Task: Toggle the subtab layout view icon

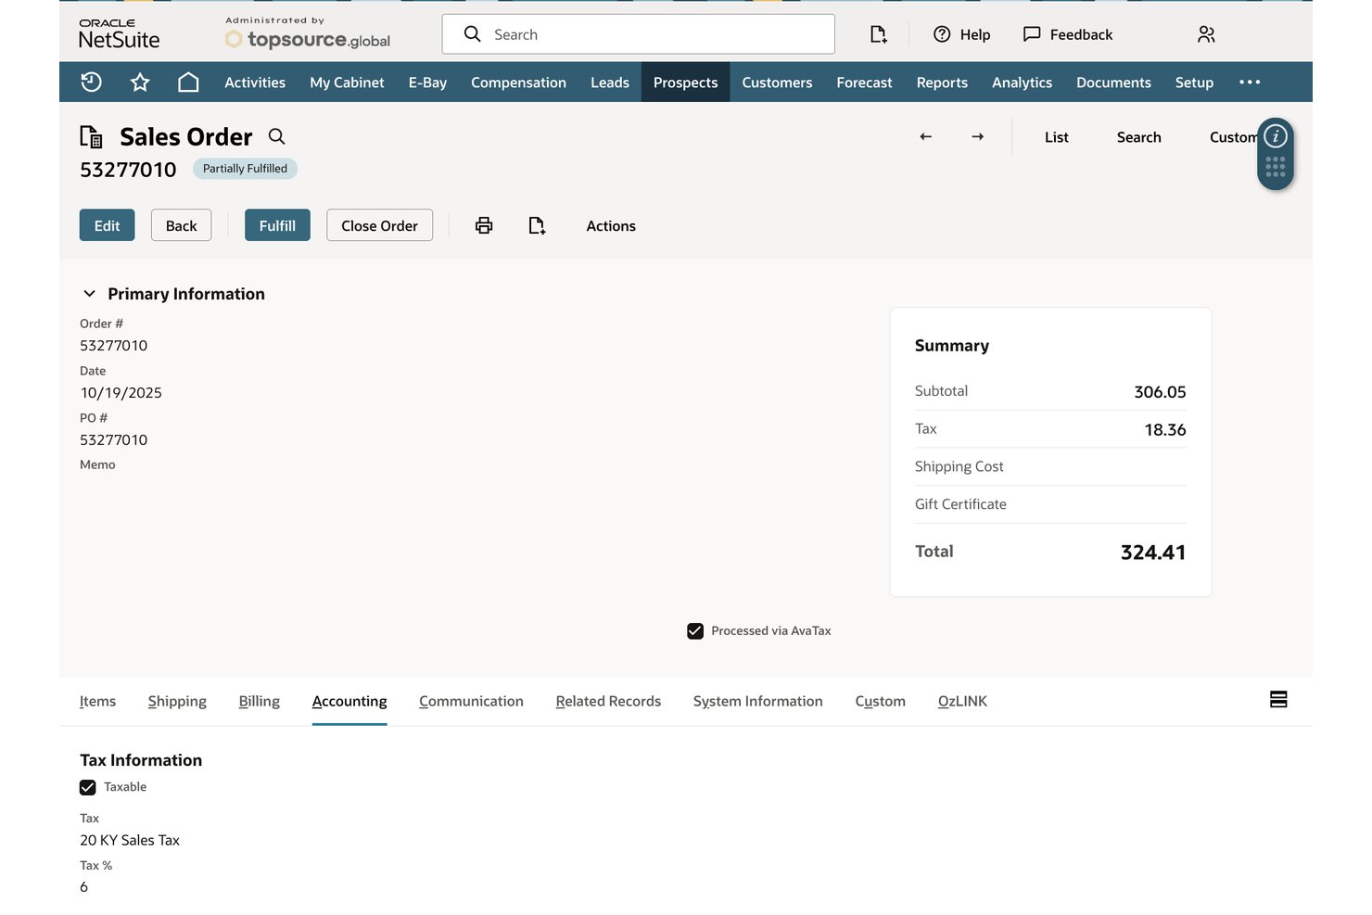Action: pos(1278,700)
